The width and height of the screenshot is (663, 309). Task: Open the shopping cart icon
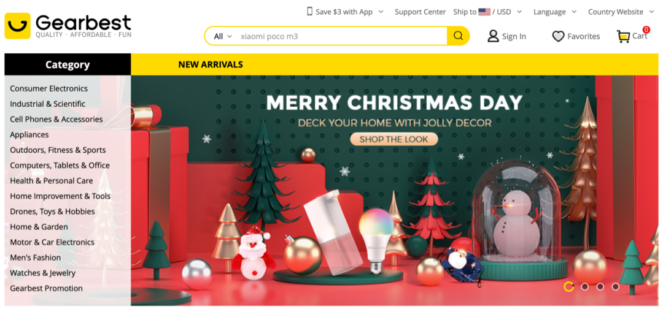pos(623,37)
